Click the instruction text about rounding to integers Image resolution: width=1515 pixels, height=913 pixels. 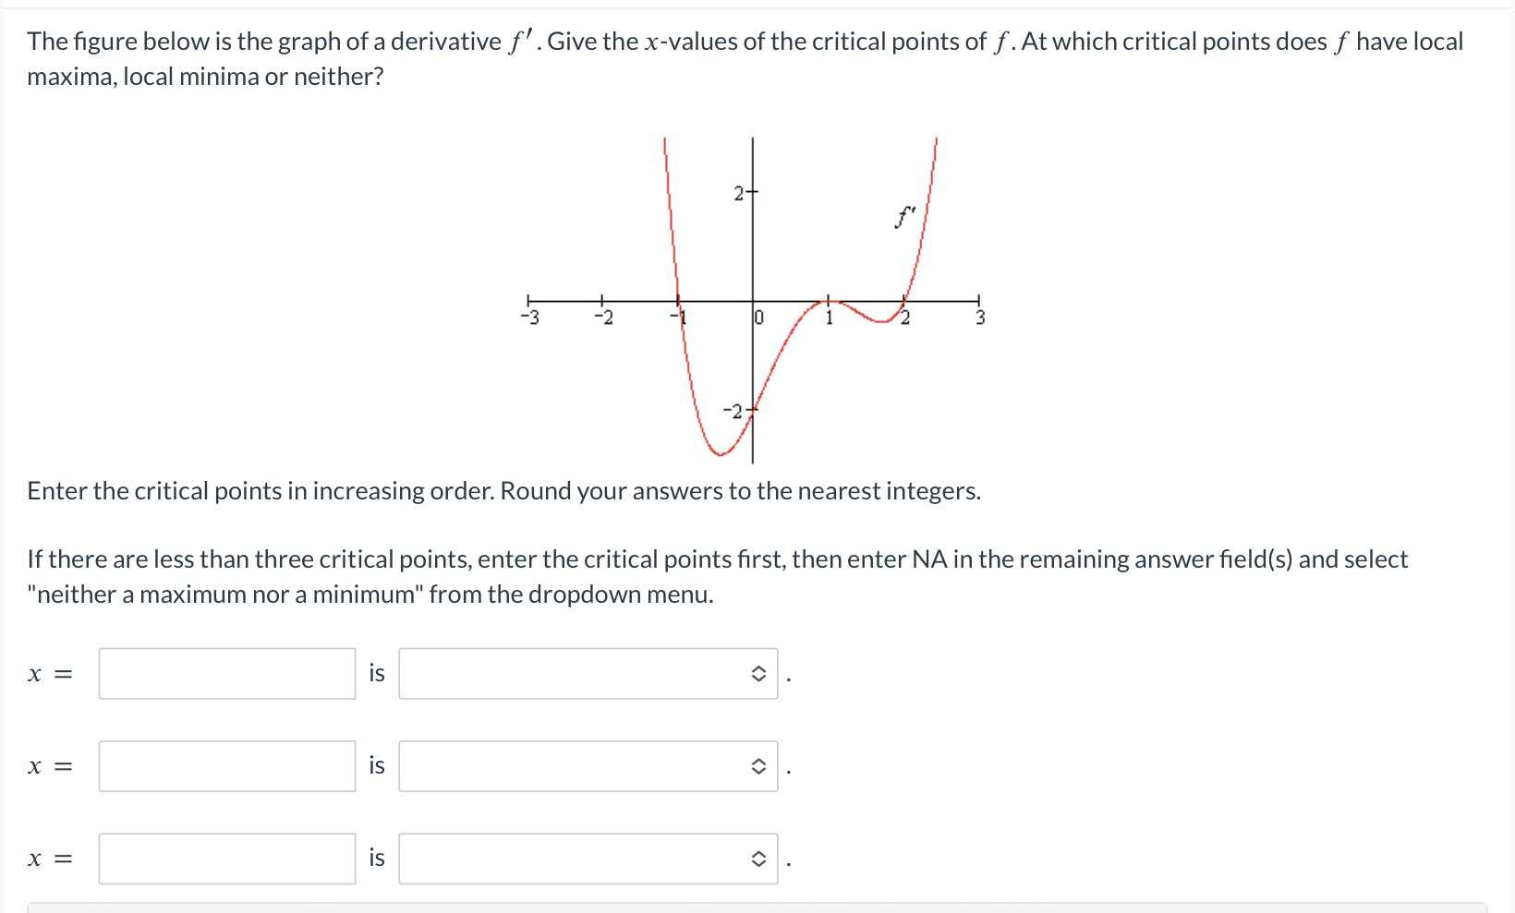(503, 490)
